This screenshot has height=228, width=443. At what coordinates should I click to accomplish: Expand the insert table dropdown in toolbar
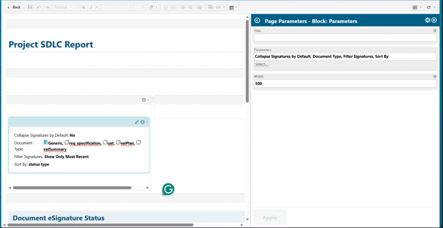coord(233,7)
